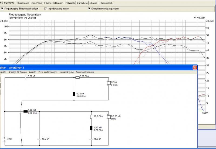The height and width of the screenshot is (149, 216).
Task: Click the 5,60 µF capacitor symbol
Action: pyautogui.click(x=26, y=77)
